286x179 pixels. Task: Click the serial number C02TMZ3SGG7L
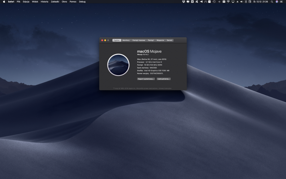pos(156,73)
